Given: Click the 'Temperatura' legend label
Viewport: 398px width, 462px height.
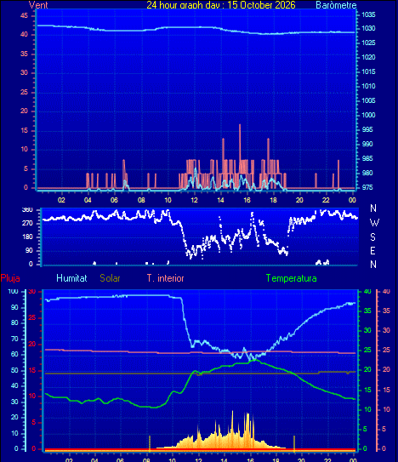Looking at the screenshot, I should pyautogui.click(x=292, y=278).
